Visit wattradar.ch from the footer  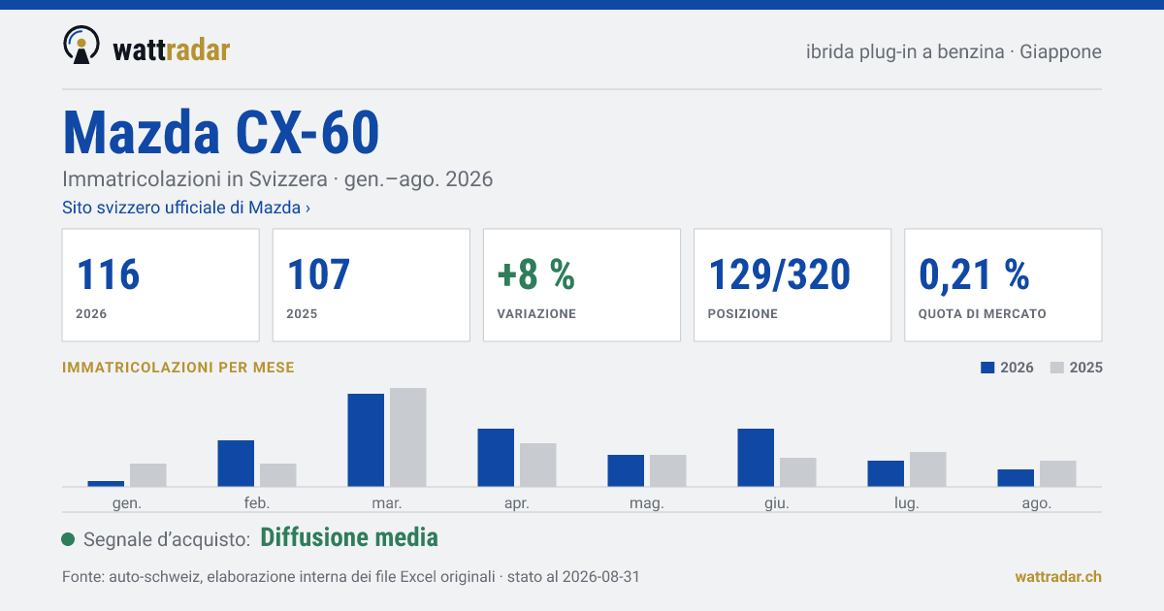1058,577
